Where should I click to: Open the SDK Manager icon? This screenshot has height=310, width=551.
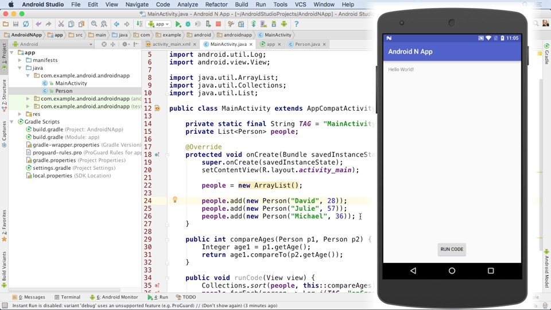(274, 24)
